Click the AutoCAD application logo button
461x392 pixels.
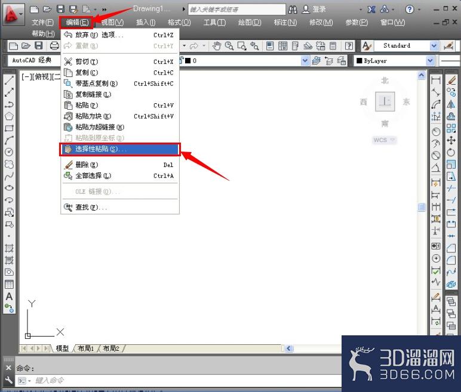(13, 14)
